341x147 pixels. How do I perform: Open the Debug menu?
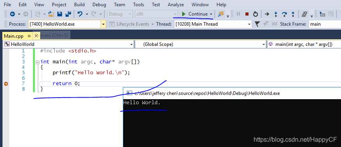[99, 5]
